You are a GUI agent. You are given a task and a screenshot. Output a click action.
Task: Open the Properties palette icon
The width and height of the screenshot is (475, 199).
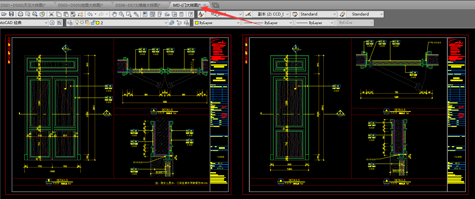[x=145, y=14]
